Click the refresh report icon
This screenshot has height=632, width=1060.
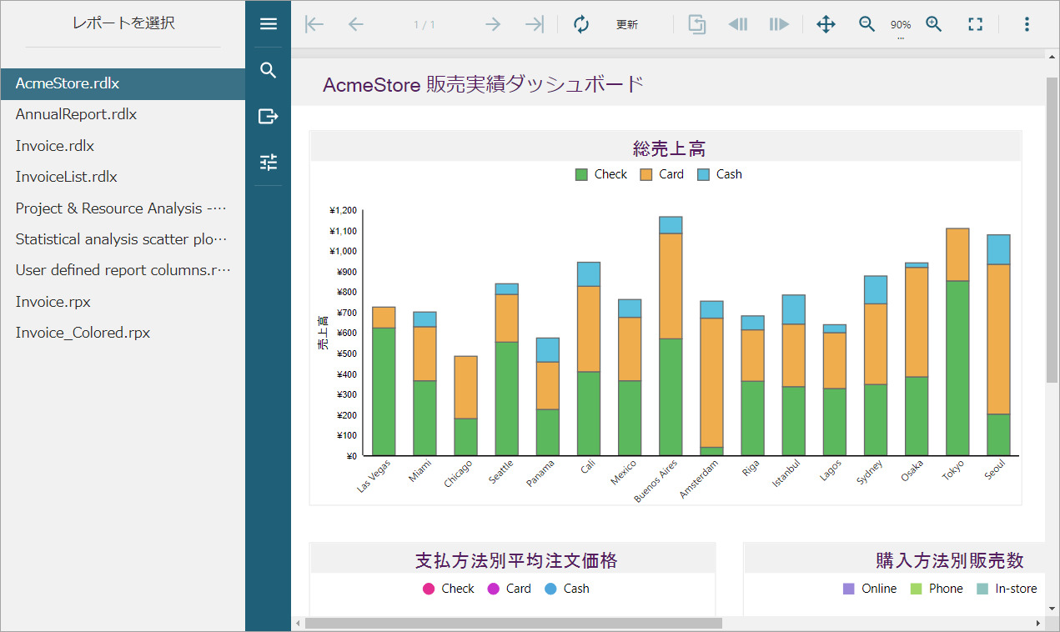click(581, 24)
